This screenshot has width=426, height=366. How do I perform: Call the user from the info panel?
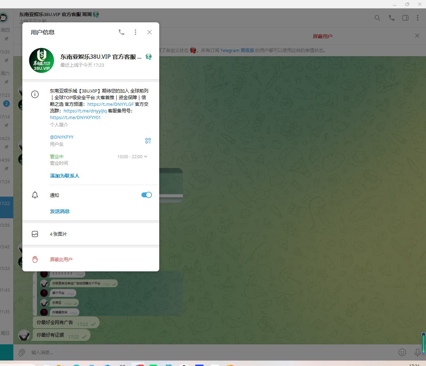point(122,32)
